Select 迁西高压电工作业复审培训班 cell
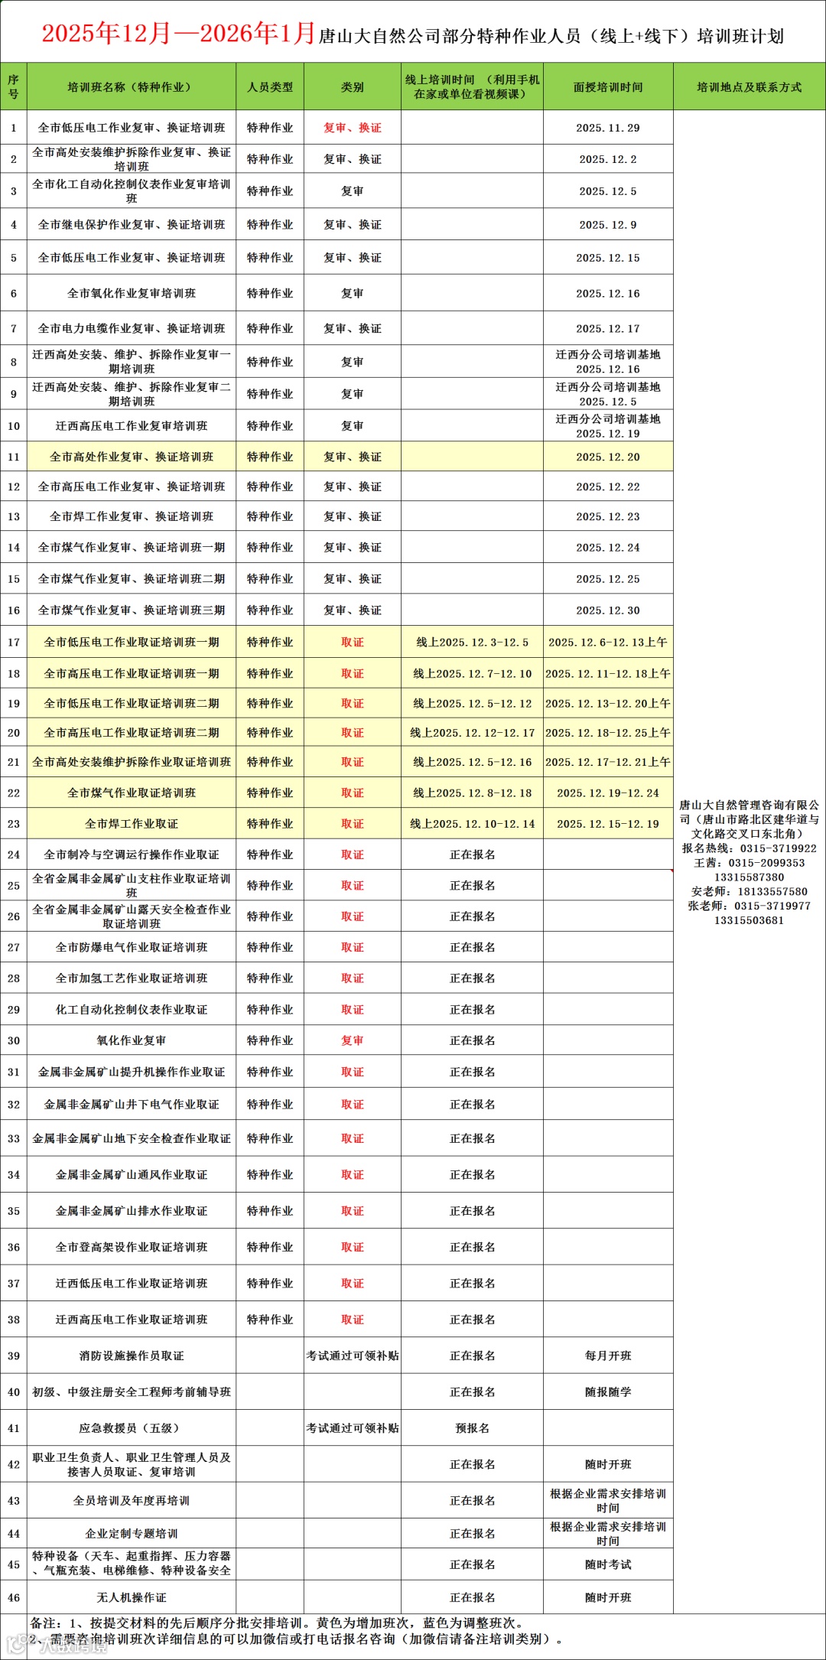This screenshot has height=1660, width=826. tap(132, 426)
